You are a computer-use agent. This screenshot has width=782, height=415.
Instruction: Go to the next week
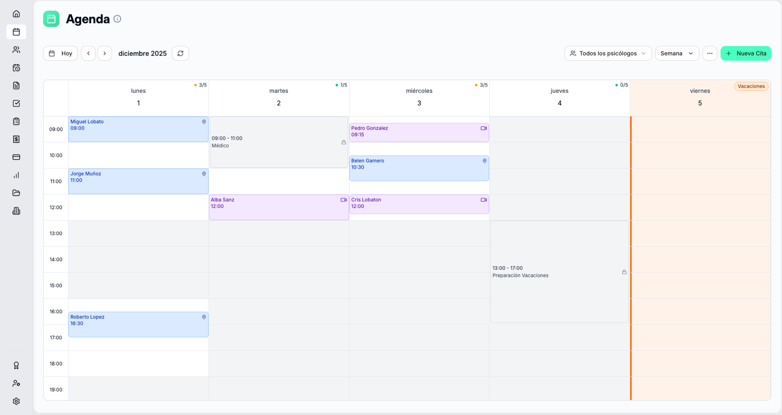105,53
